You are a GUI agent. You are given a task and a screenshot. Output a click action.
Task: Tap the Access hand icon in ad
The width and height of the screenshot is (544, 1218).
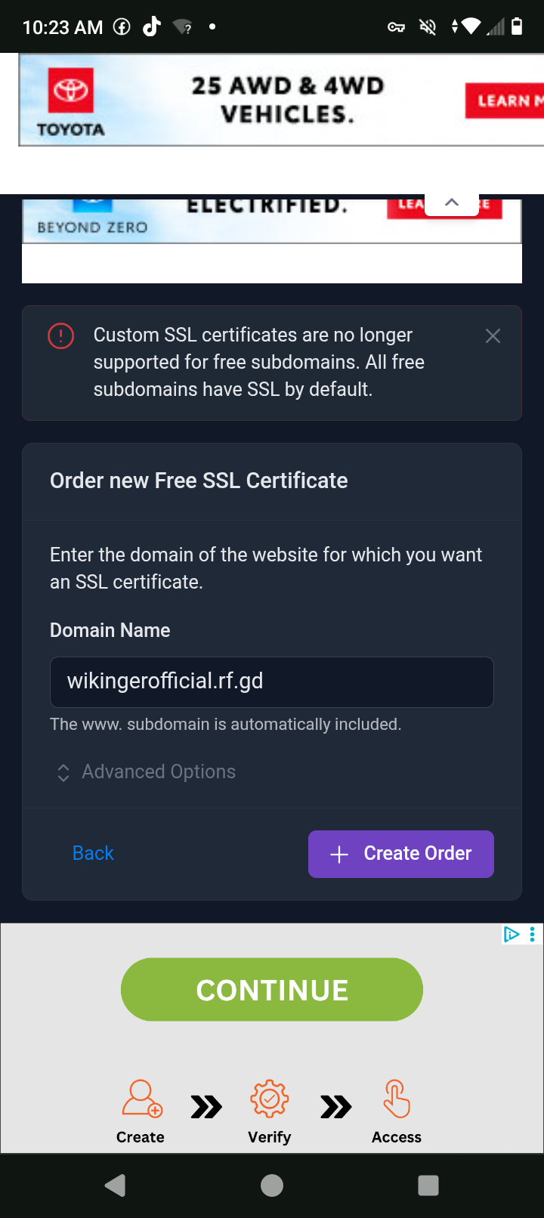click(396, 1099)
